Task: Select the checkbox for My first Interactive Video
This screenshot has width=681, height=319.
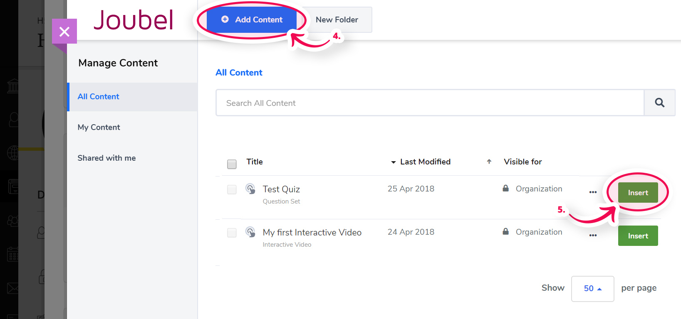Action: click(232, 233)
